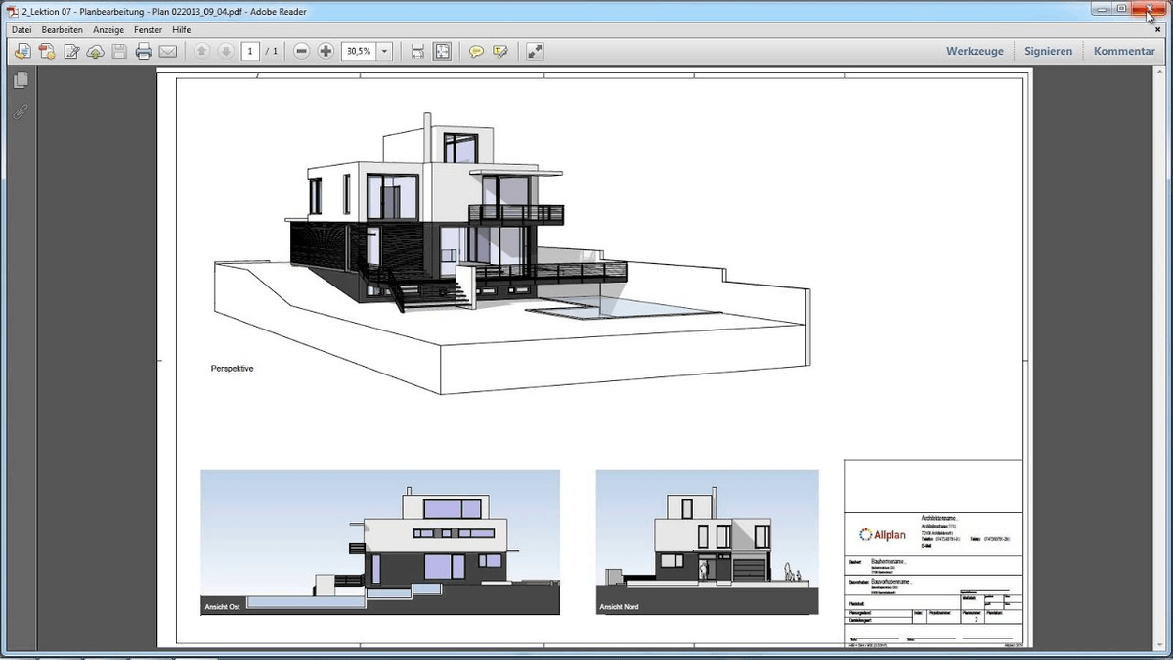1173x660 pixels.
Task: Click the Ansicht Nord elevation drawing
Action: coord(707,543)
